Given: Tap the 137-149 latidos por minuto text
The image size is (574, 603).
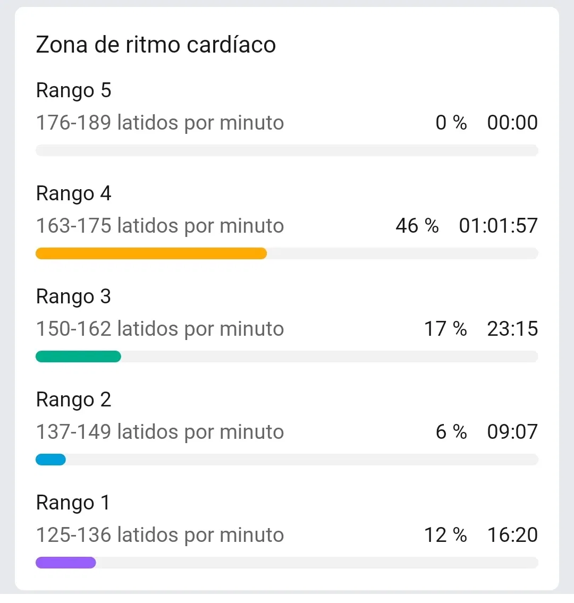Looking at the screenshot, I should [159, 432].
